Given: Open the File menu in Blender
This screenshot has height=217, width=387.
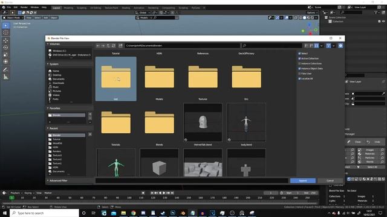Looking at the screenshot, I should point(9,8).
